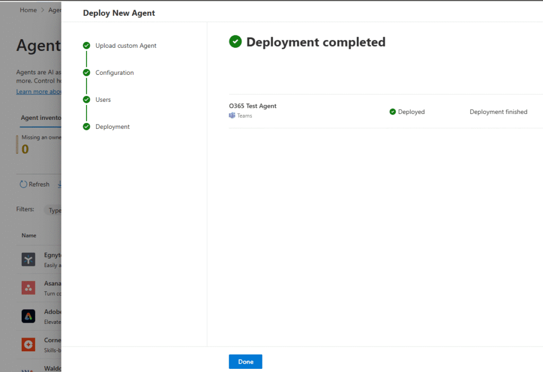This screenshot has height=372, width=543.
Task: Select the Upload custom Agent step label
Action: [126, 46]
